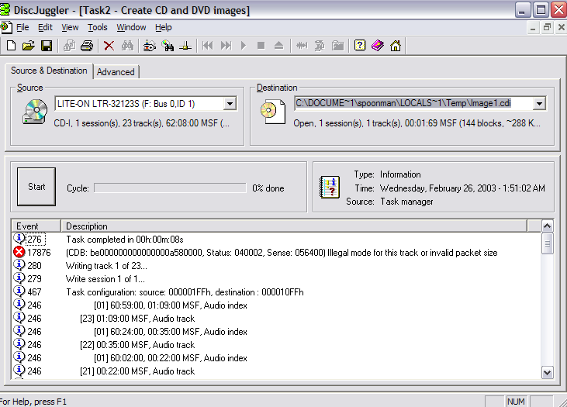Click the question mark help icon

pos(360,46)
